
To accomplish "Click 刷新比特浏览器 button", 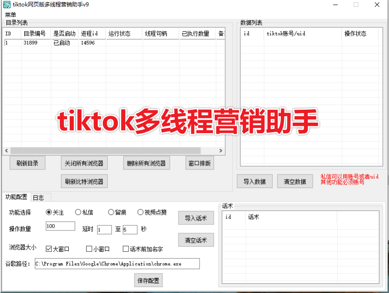I will coord(84,181).
